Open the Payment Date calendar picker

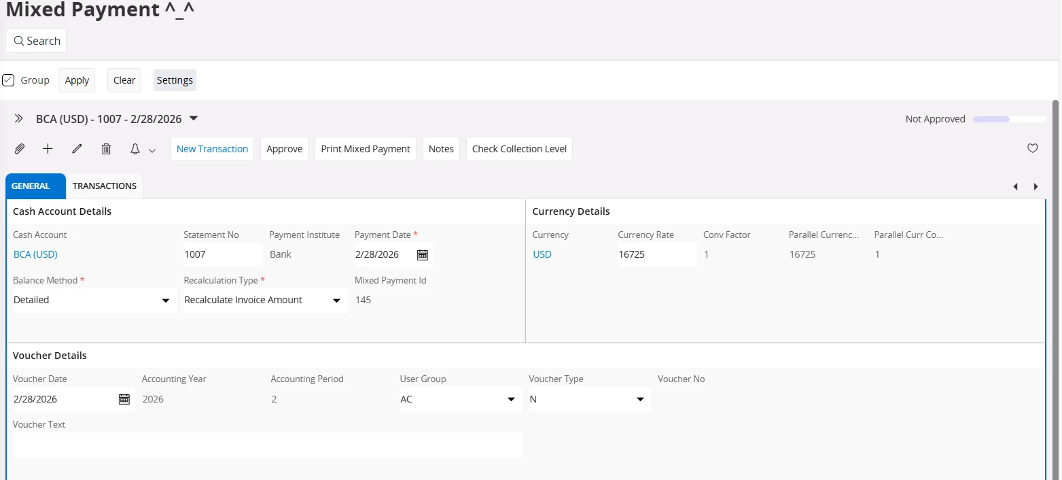[422, 255]
